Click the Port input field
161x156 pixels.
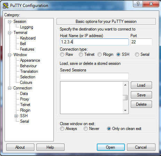[141, 42]
